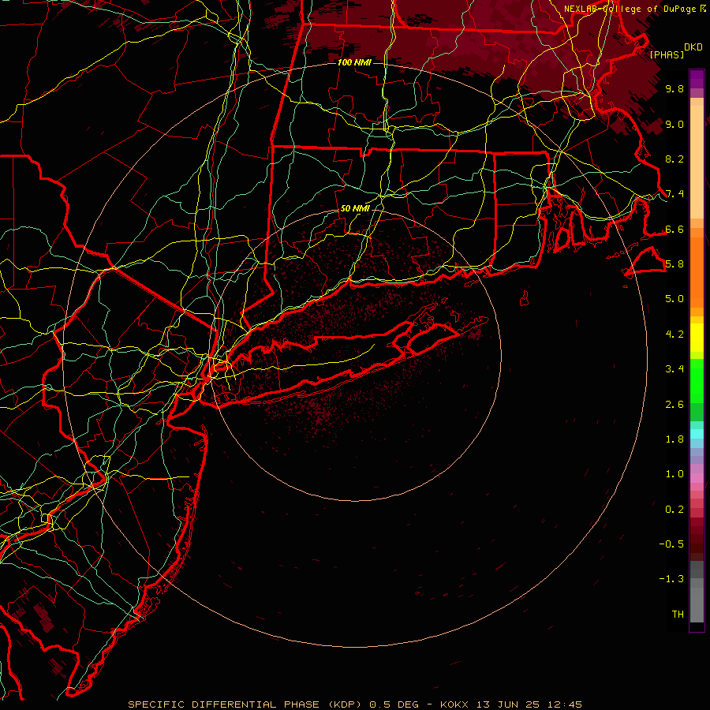Click the 5.0 scale value
The image size is (710, 710).
pos(674,299)
